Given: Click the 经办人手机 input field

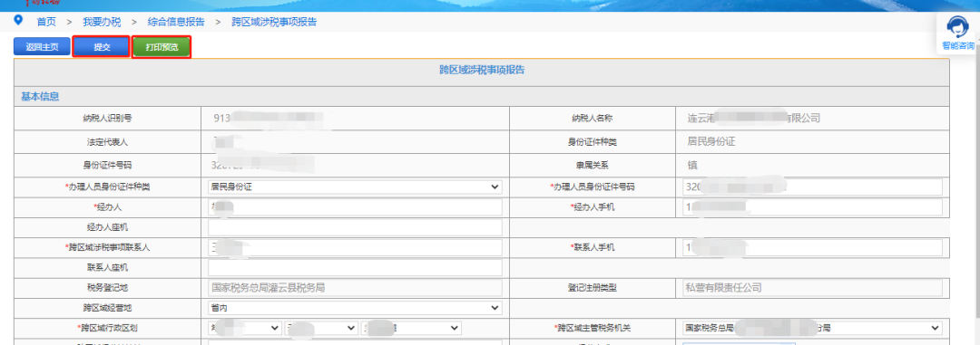Looking at the screenshot, I should [812, 207].
